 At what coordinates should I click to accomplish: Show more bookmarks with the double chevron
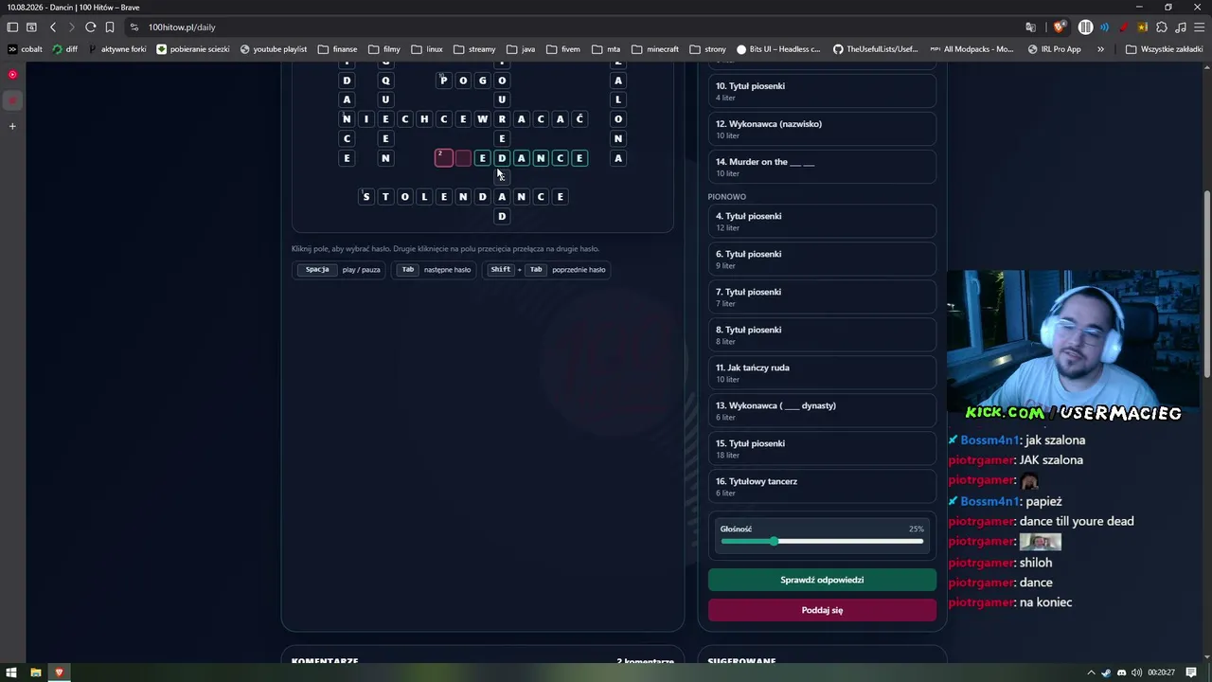[x=1100, y=49]
